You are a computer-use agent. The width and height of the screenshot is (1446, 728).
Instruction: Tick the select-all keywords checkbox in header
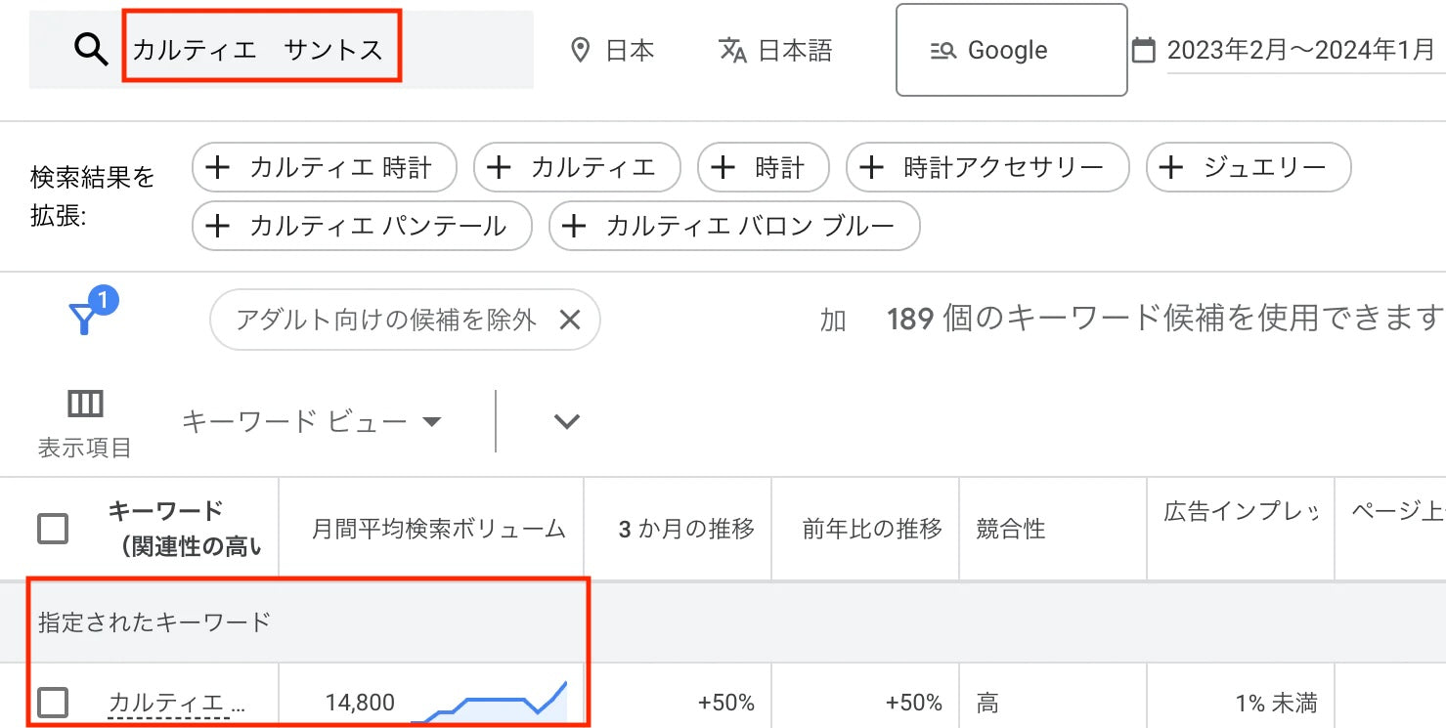coord(53,529)
